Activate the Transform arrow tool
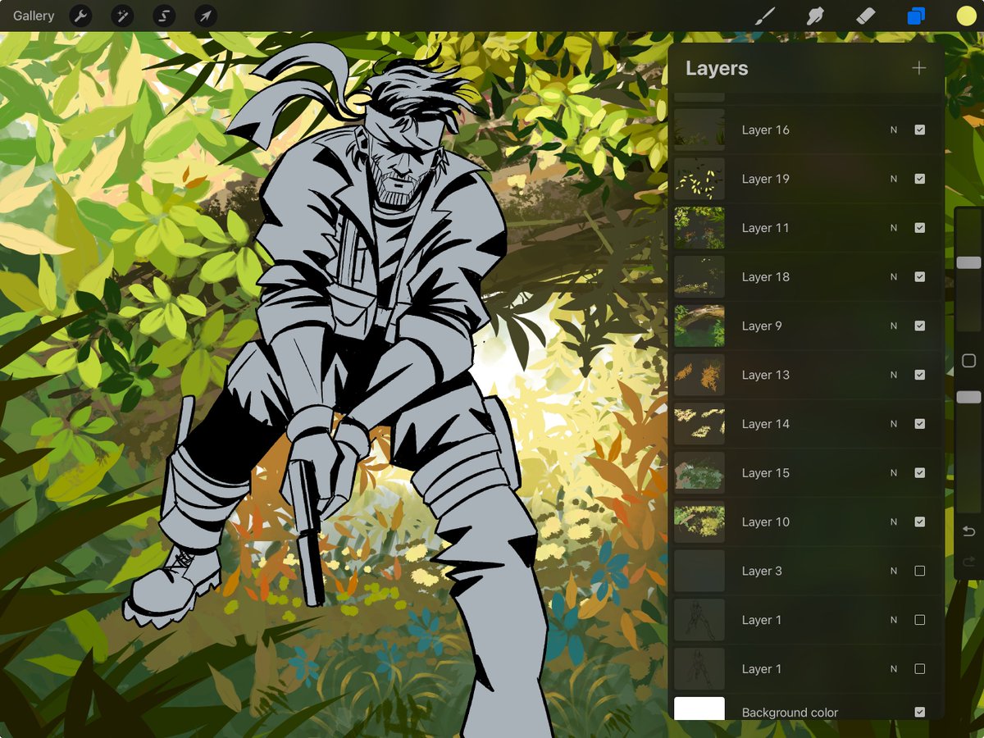This screenshot has width=984, height=738. (x=206, y=16)
